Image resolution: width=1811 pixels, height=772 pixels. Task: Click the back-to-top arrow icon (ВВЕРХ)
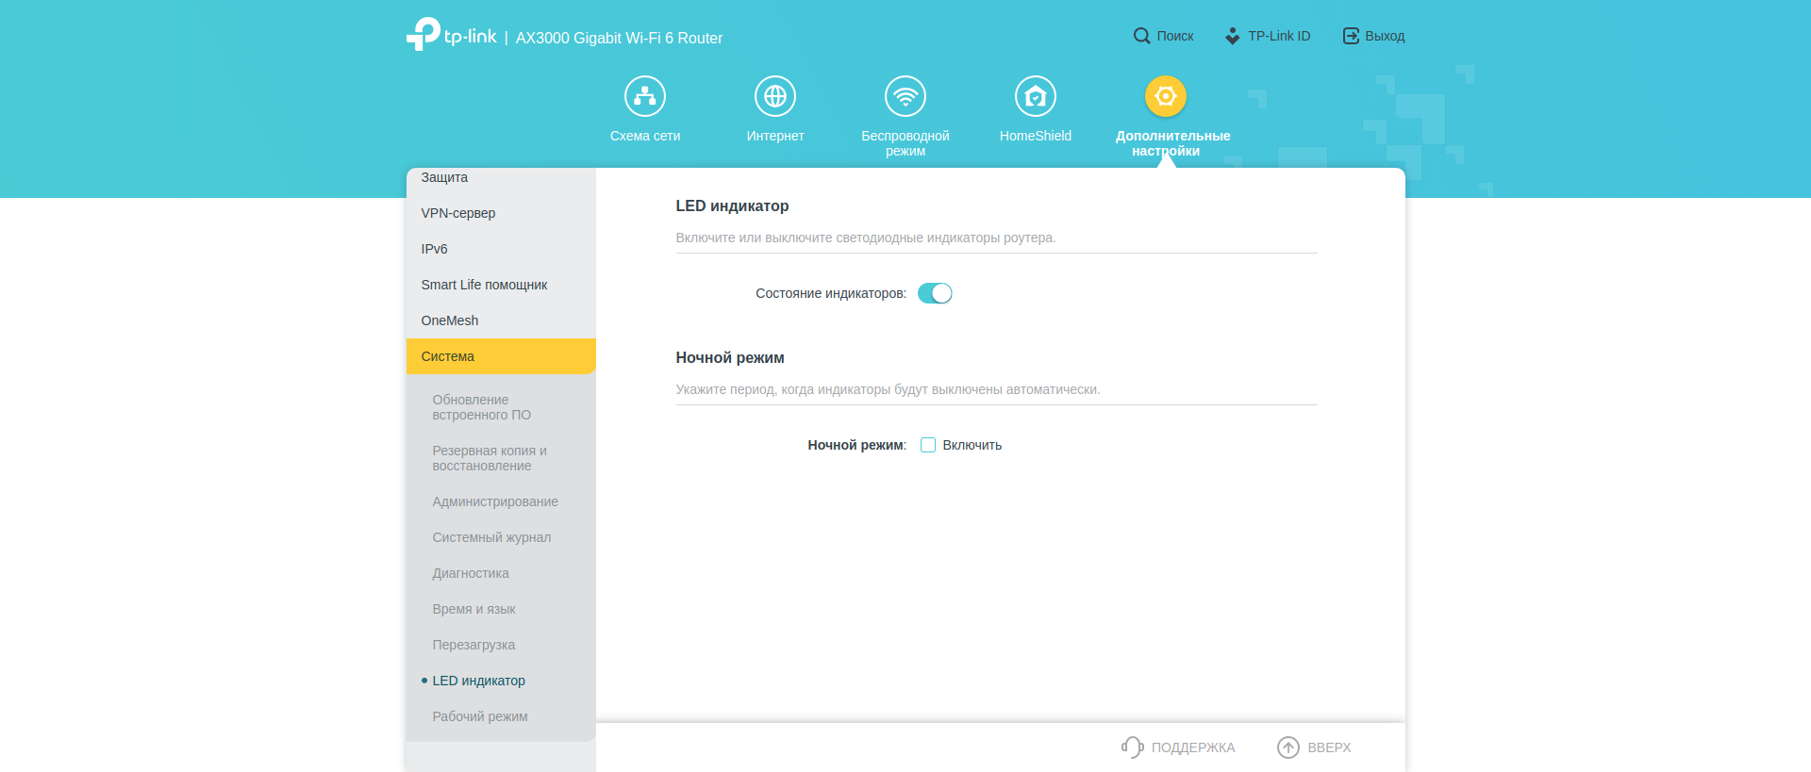click(x=1288, y=747)
